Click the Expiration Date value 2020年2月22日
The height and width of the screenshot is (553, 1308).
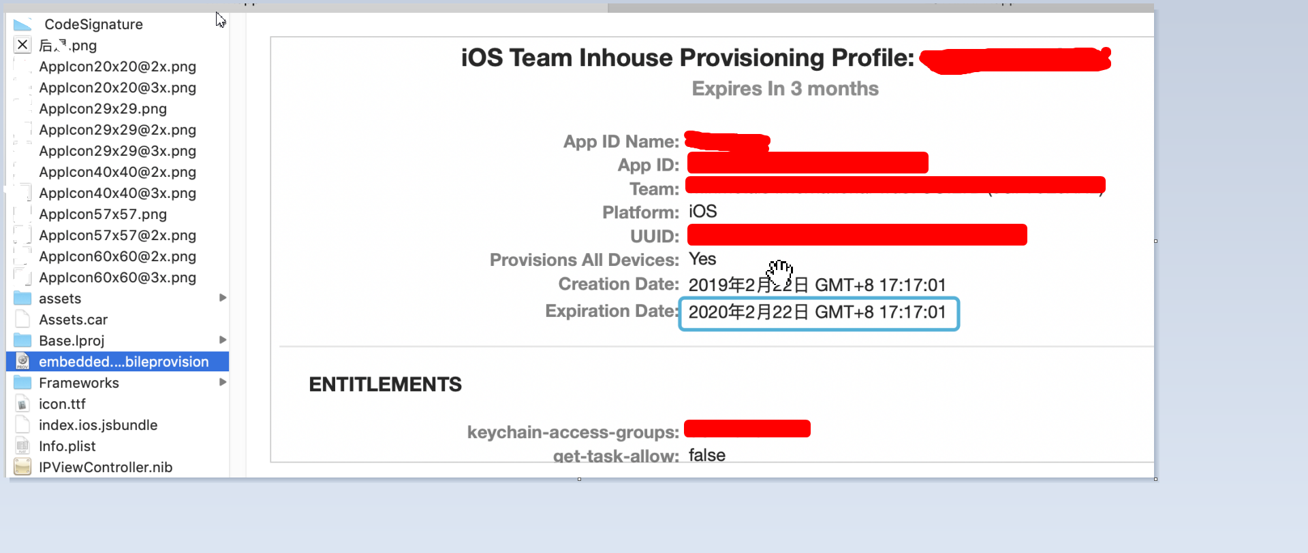(817, 312)
